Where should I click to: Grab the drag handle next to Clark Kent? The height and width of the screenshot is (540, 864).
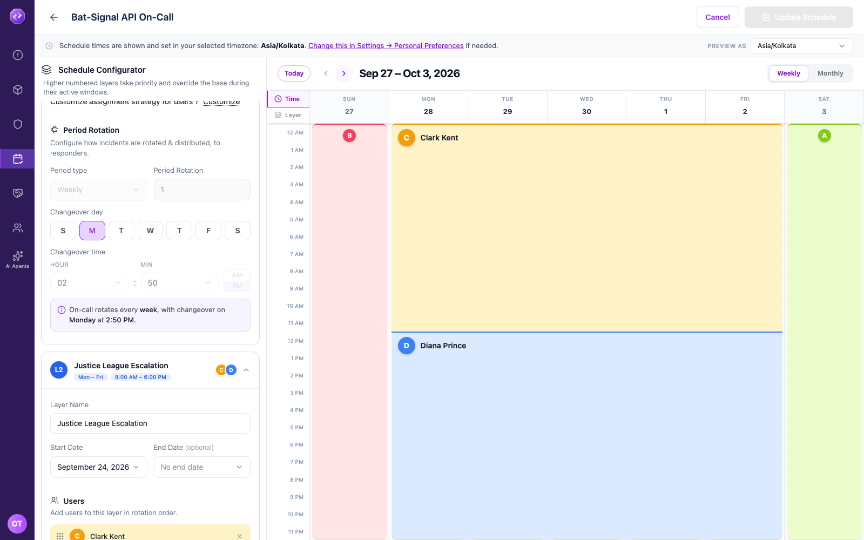(x=60, y=536)
